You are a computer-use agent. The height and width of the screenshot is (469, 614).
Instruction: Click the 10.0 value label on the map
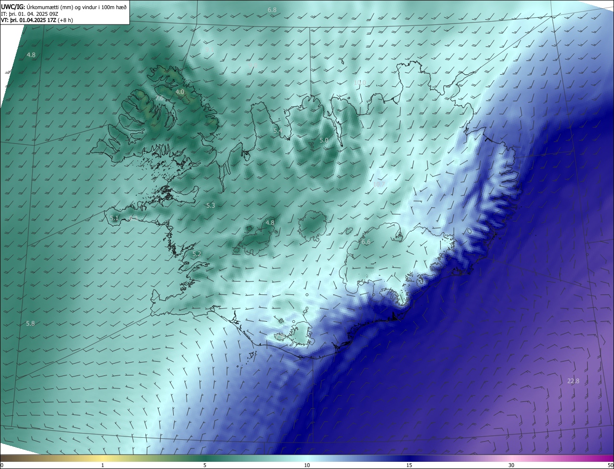point(360,82)
